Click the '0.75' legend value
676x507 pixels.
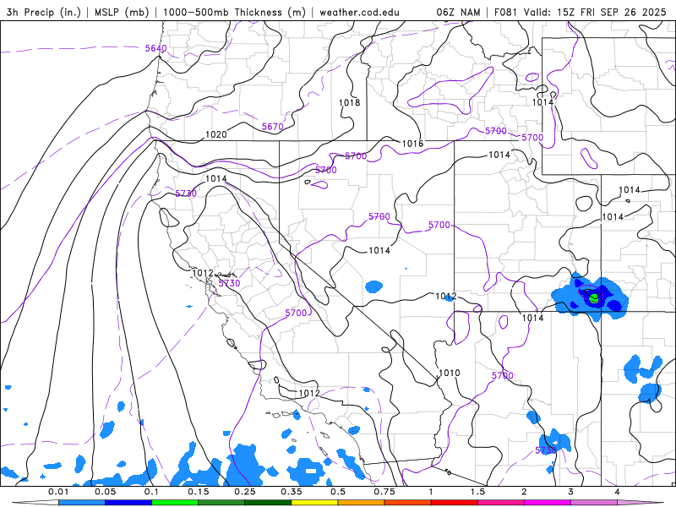[x=384, y=492]
